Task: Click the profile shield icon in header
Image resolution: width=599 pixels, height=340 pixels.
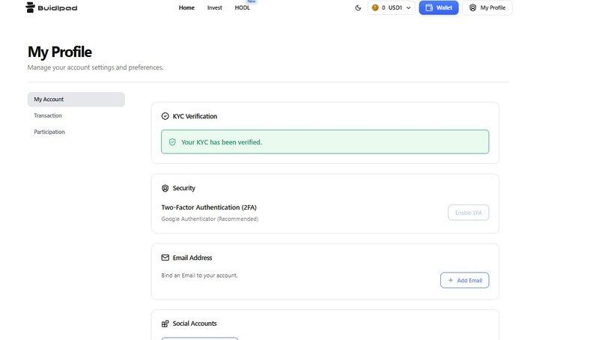Action: [x=472, y=7]
